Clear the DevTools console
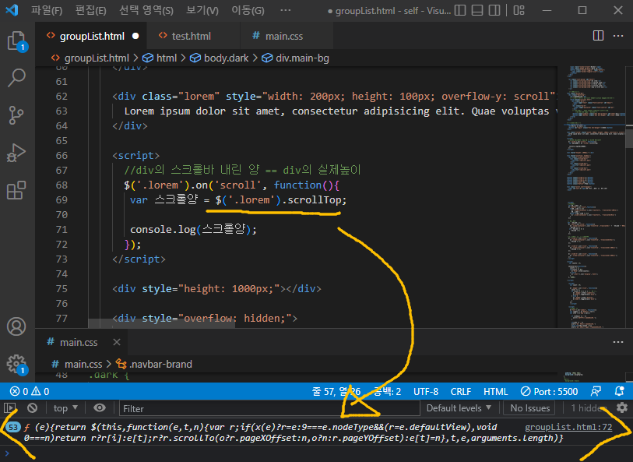 click(32, 408)
